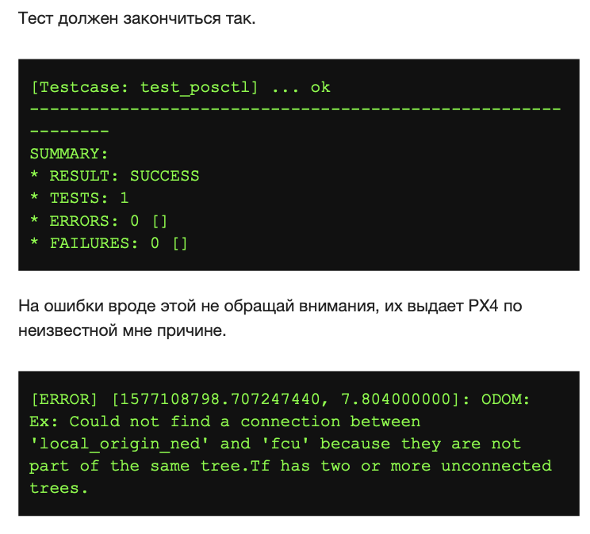Image resolution: width=590 pixels, height=534 pixels.
Task: Click the paragraph 'Тест должен закончиться так.'
Action: point(136,18)
